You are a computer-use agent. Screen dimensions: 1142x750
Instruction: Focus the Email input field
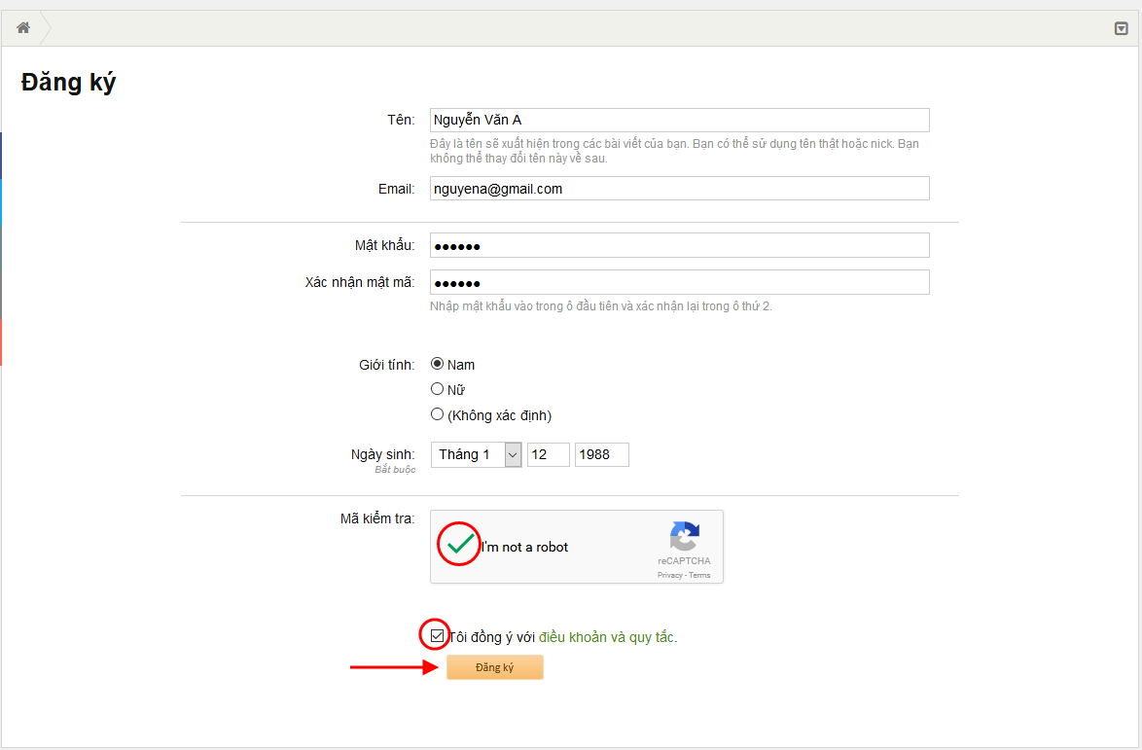679,189
